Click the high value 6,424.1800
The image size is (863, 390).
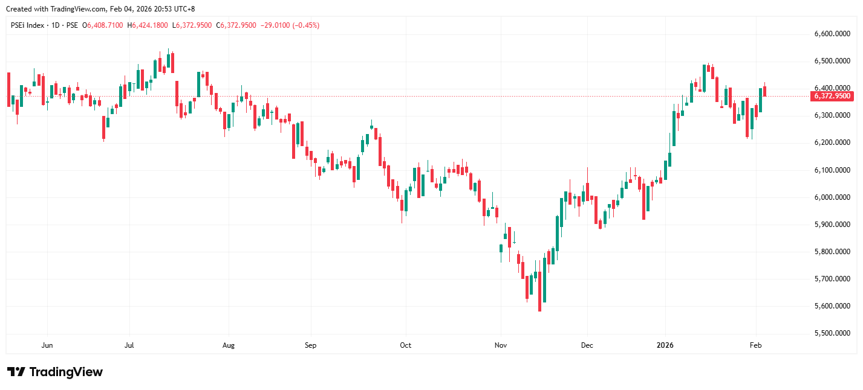(x=148, y=25)
